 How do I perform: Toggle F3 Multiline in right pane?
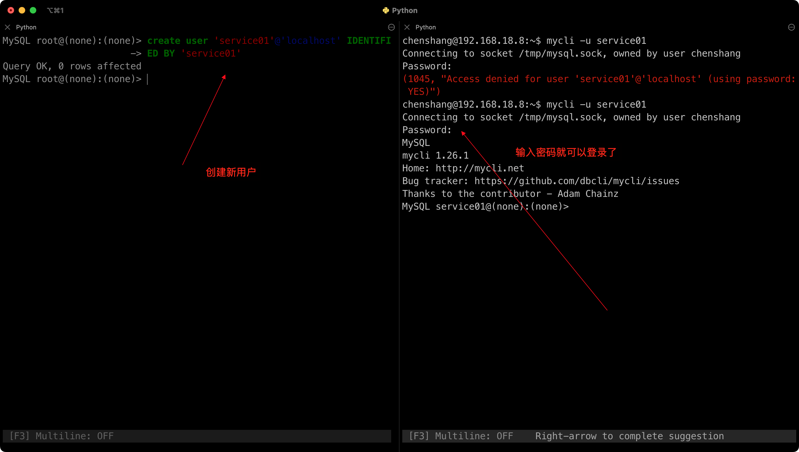pyautogui.click(x=461, y=436)
